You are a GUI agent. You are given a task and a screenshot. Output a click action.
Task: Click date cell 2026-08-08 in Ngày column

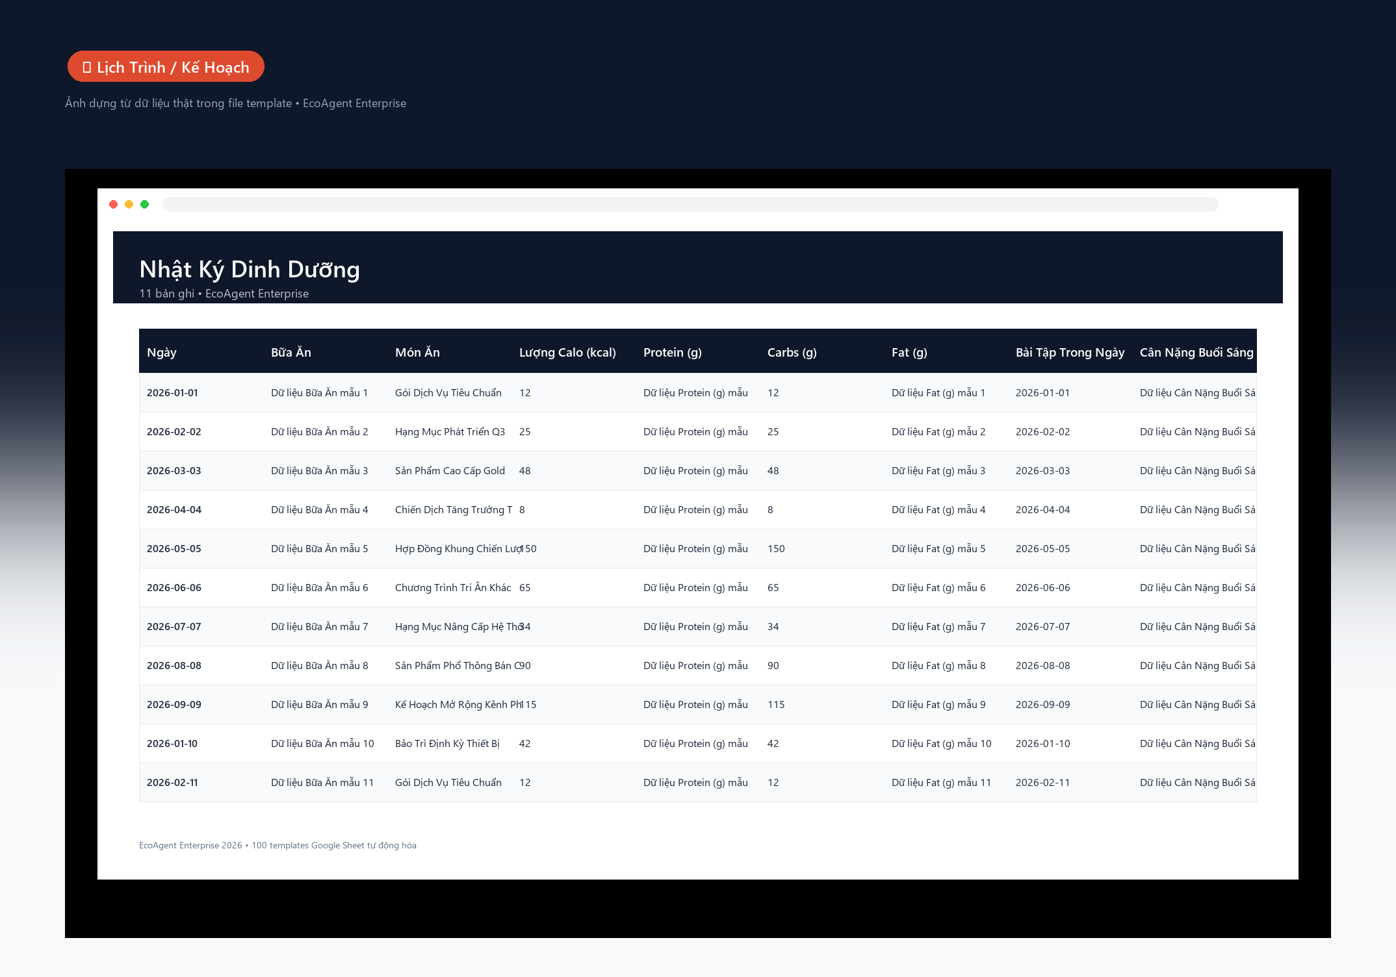174,666
